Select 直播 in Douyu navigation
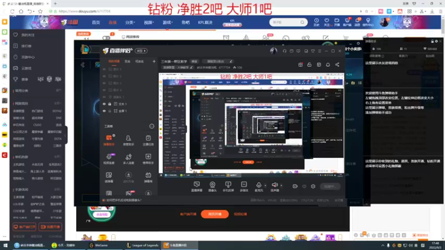The image size is (445, 250). coord(113,22)
